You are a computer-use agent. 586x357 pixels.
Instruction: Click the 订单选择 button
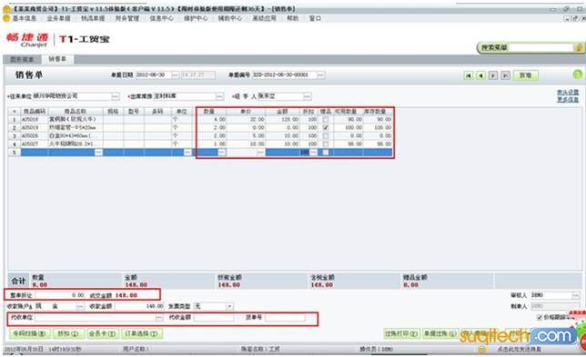click(142, 333)
